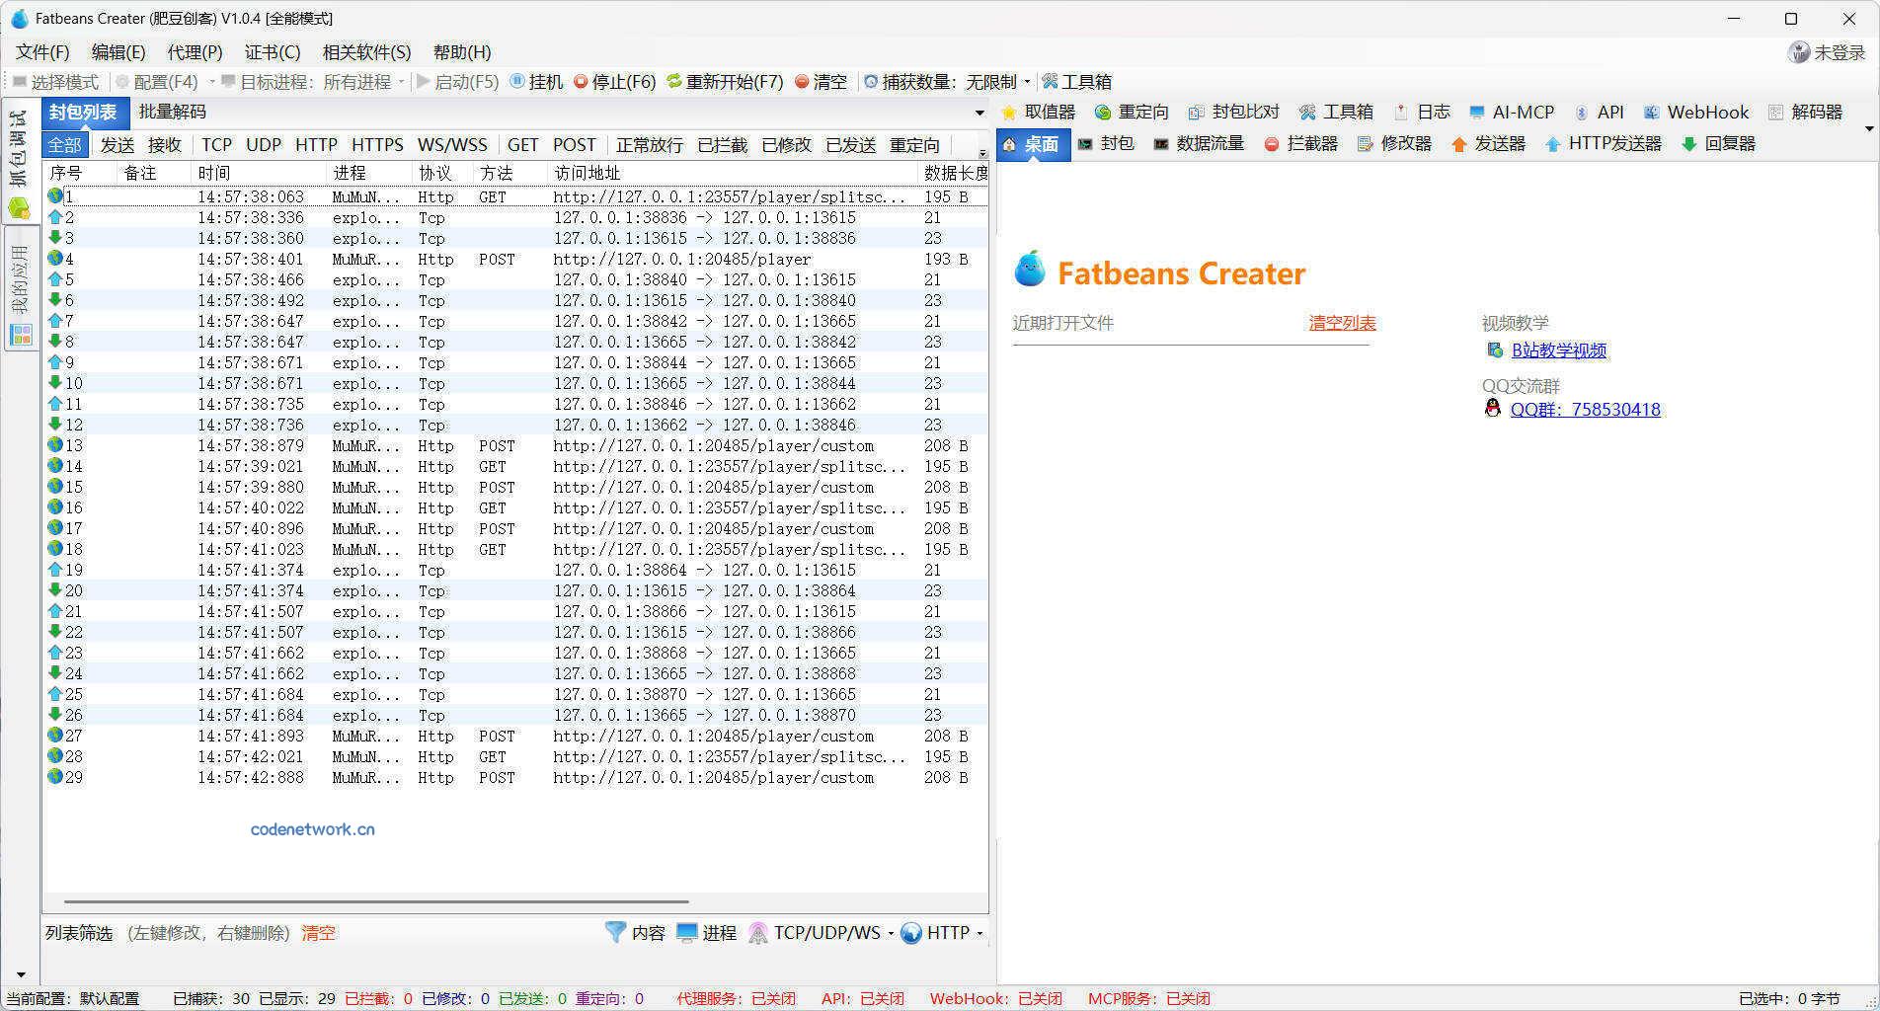Click the 清空 toolbar button
This screenshot has height=1011, width=1880.
click(x=821, y=82)
